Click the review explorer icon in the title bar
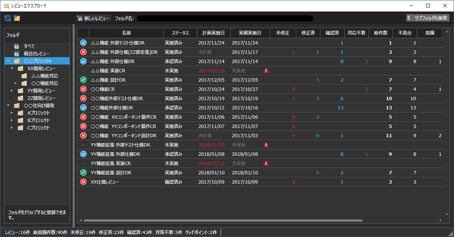This screenshot has width=454, height=237. 6,6
